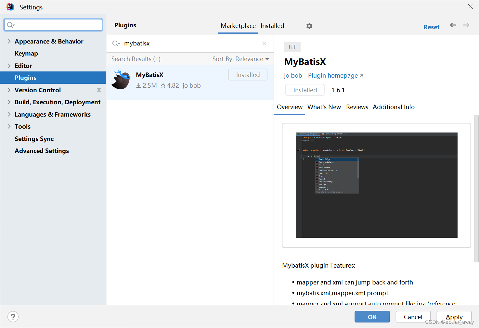The image size is (479, 328).
Task: Click Installed button beside version 1.6.1
Action: pyautogui.click(x=305, y=90)
